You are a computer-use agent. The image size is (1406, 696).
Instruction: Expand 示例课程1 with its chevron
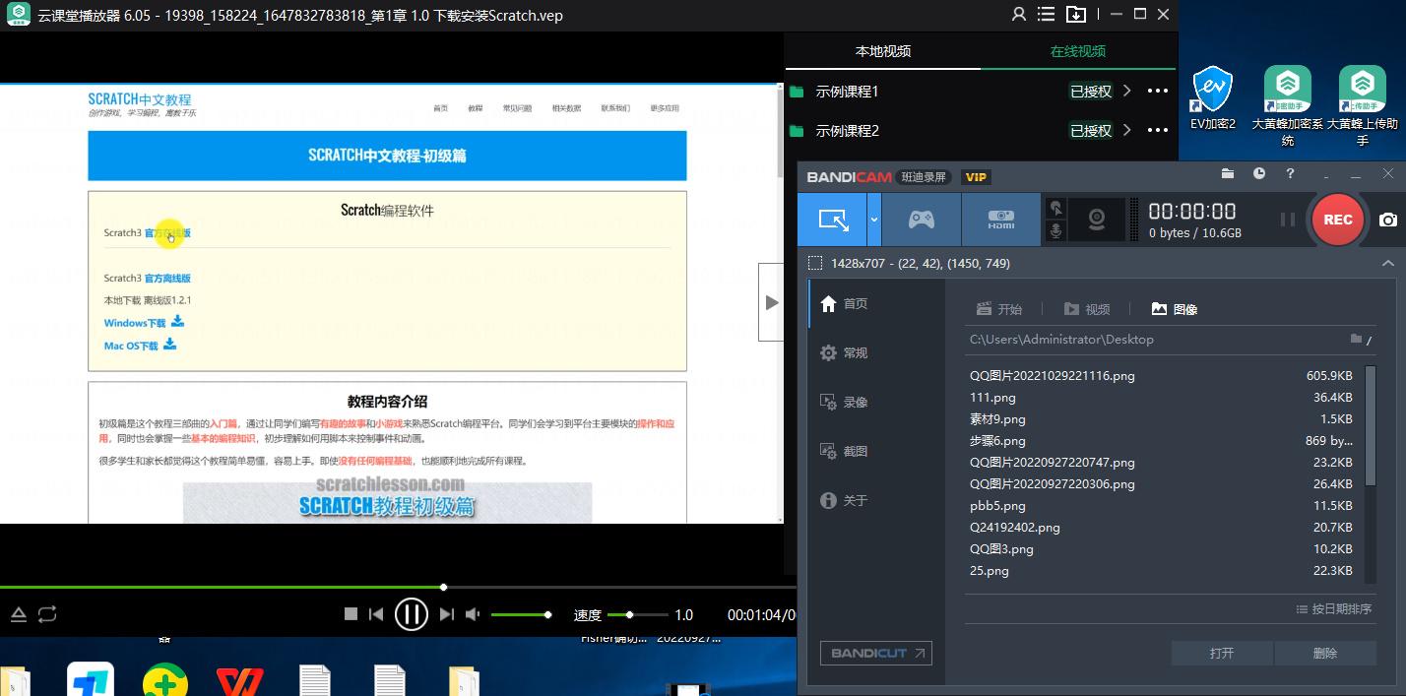pos(1127,91)
